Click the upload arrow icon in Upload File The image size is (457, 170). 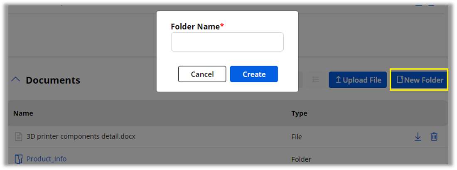[x=338, y=80]
